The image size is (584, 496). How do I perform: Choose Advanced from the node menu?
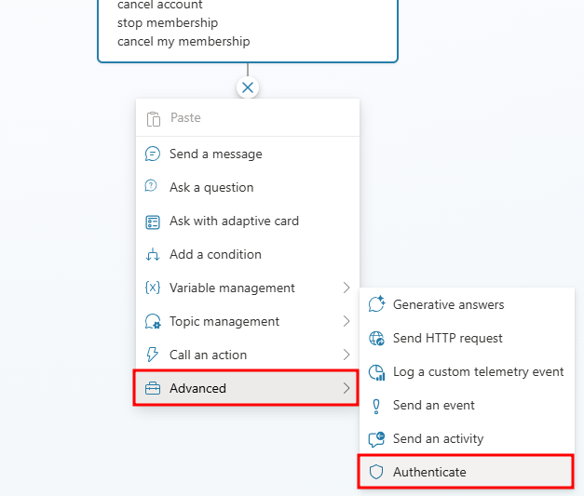tap(246, 388)
